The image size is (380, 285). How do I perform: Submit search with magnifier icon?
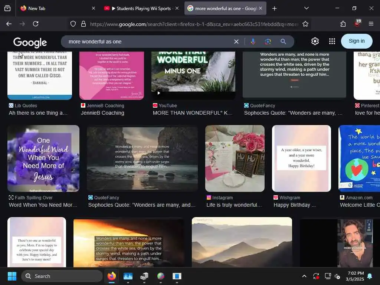point(283,42)
